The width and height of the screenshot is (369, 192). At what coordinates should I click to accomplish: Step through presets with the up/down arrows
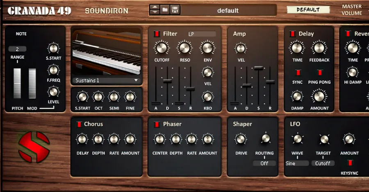155,10
